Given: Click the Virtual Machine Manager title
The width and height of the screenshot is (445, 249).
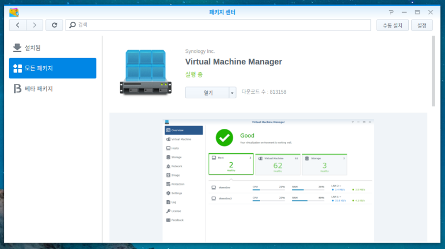Looking at the screenshot, I should (x=234, y=62).
